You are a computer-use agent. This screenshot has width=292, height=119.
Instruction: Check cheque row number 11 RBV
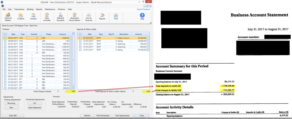point(5,53)
